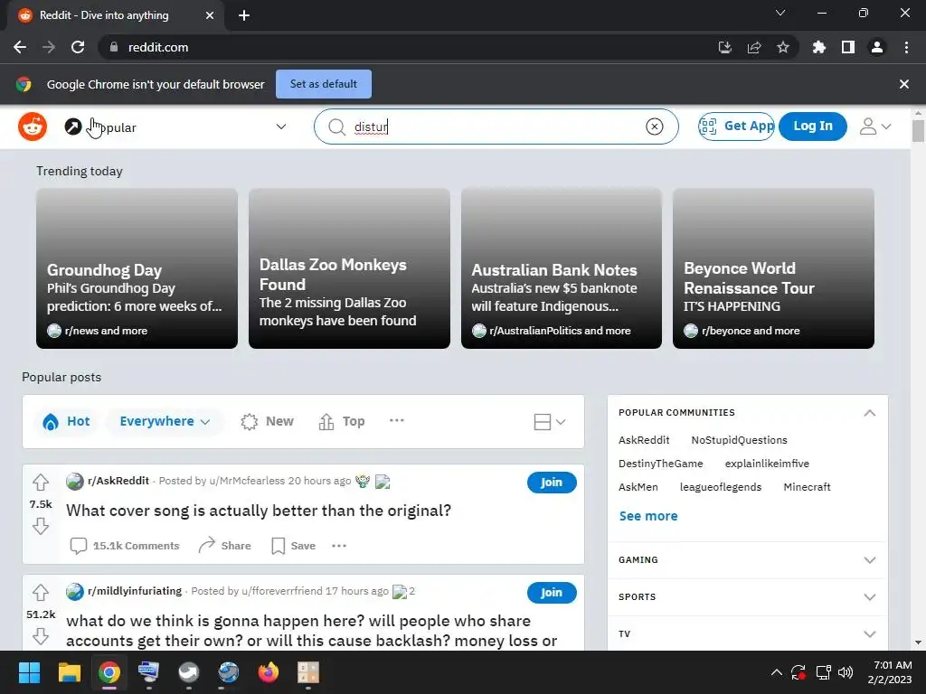Bookmark this page with the star icon

tap(782, 47)
